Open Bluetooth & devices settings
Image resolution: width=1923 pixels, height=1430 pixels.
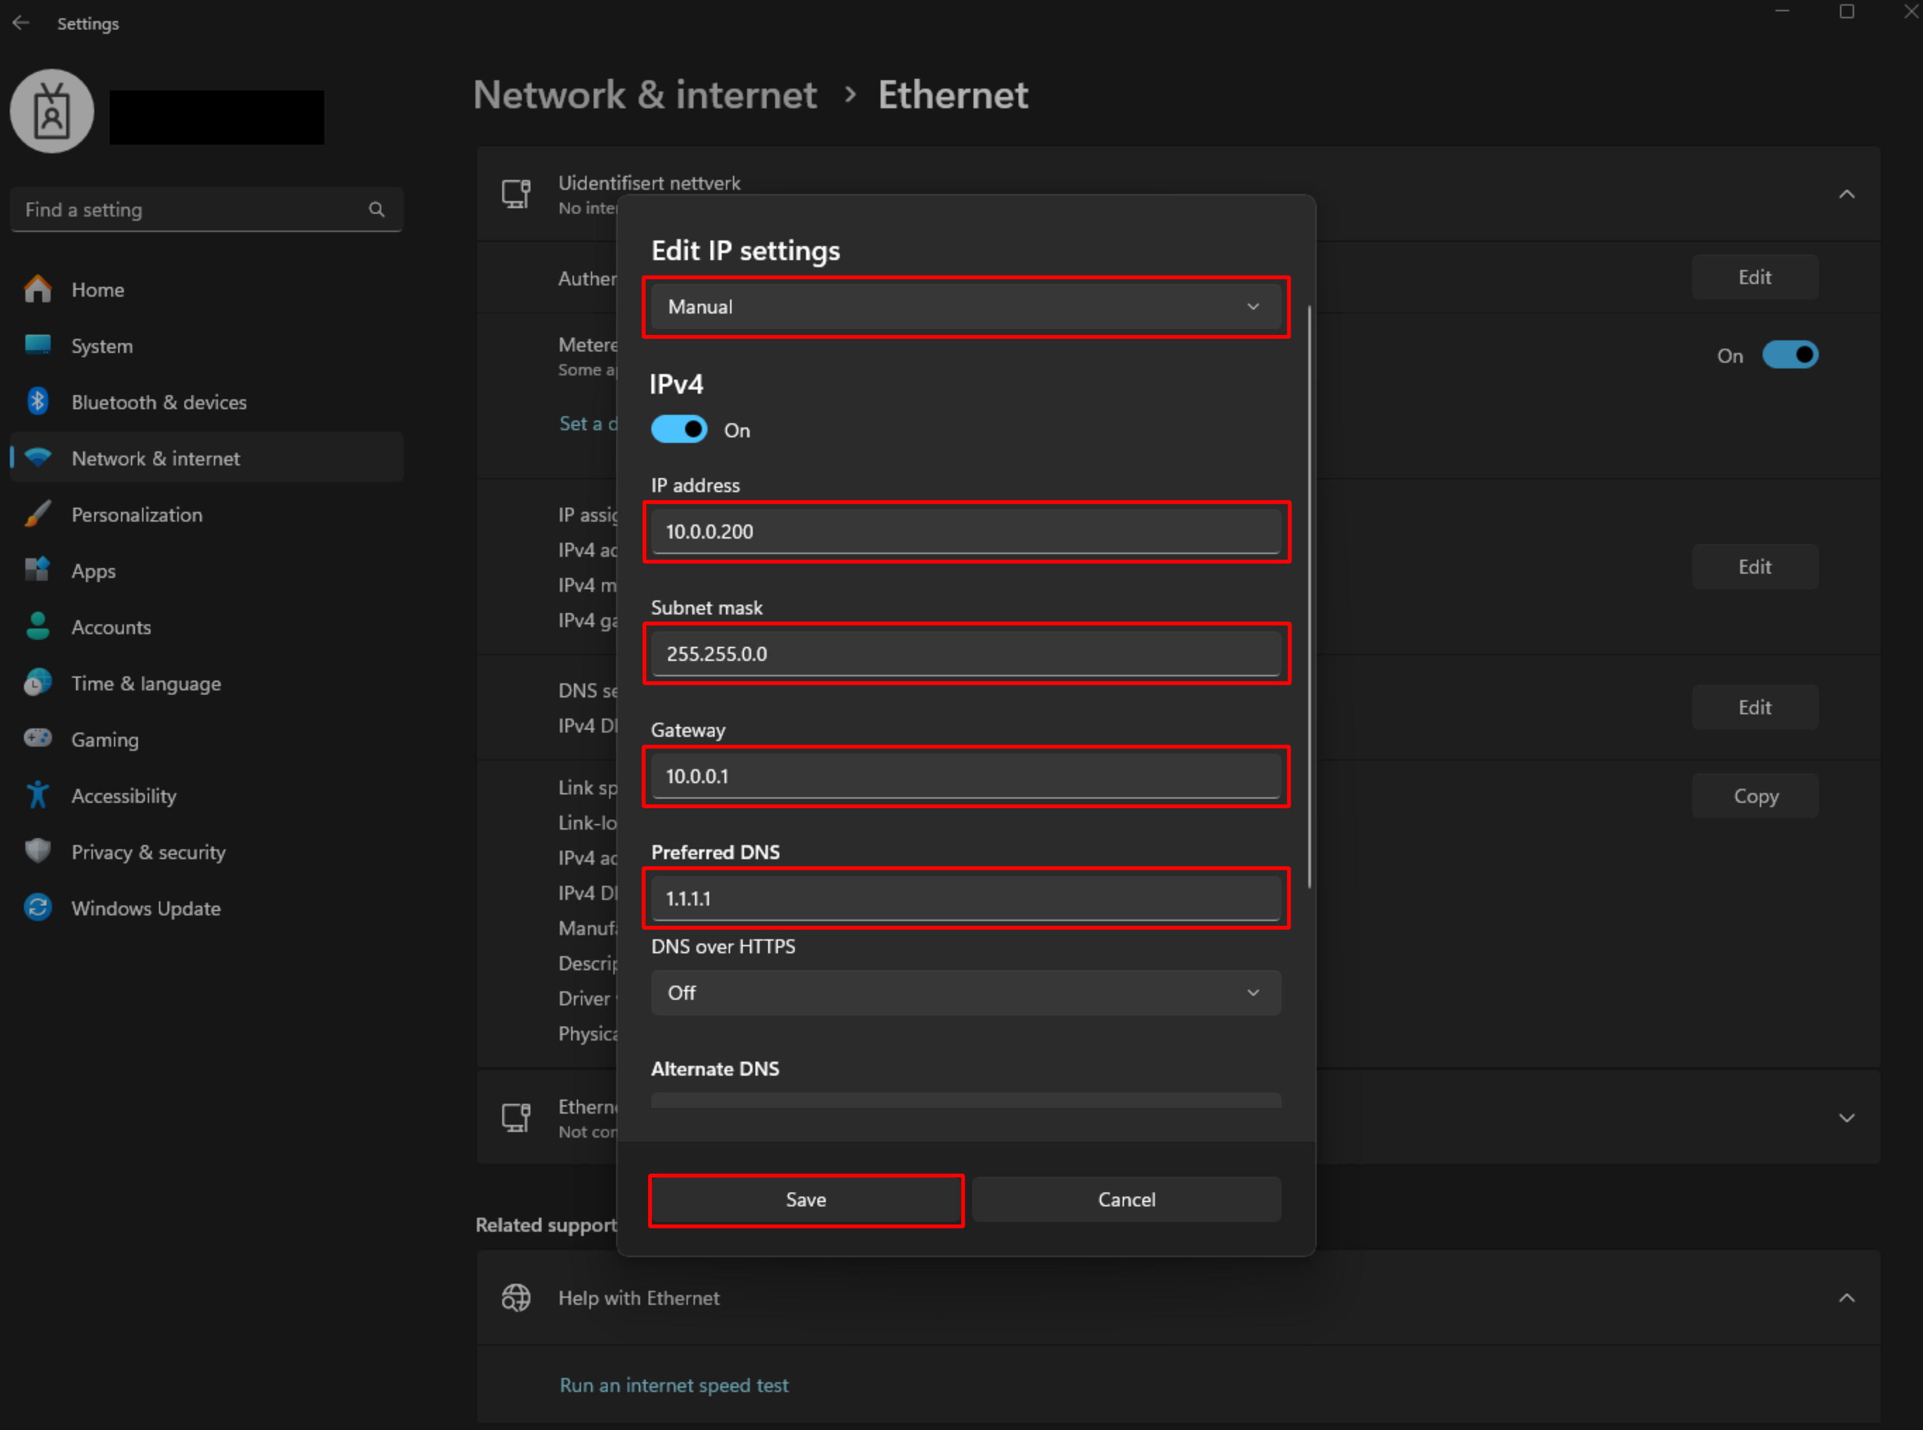click(158, 401)
